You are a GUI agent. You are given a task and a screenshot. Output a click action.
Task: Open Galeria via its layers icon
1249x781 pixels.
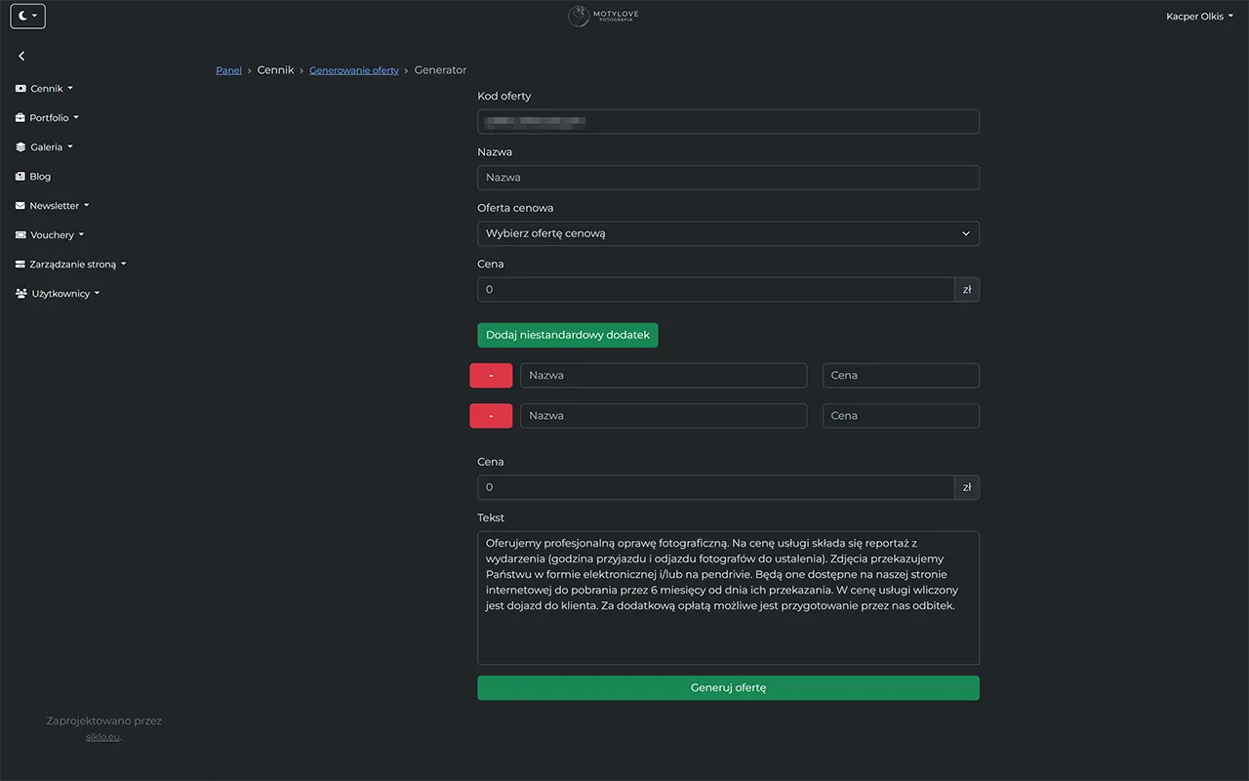(20, 146)
